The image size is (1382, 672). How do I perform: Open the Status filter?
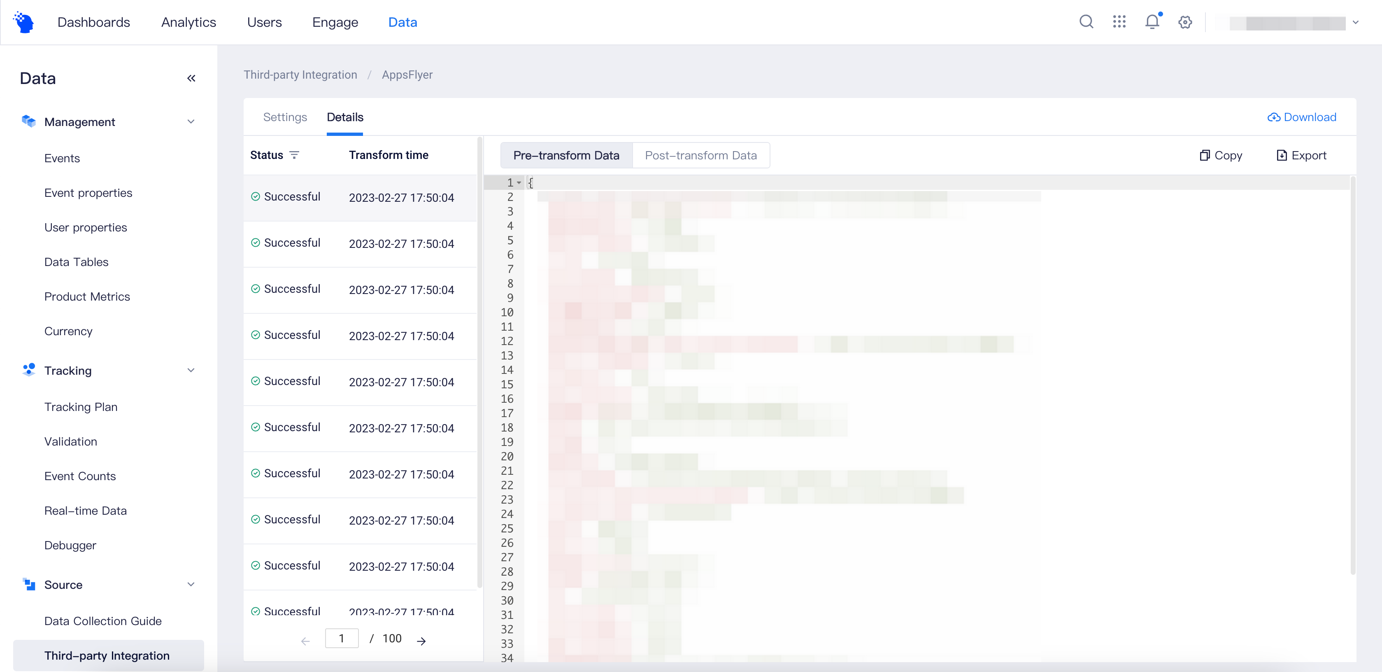pos(295,154)
